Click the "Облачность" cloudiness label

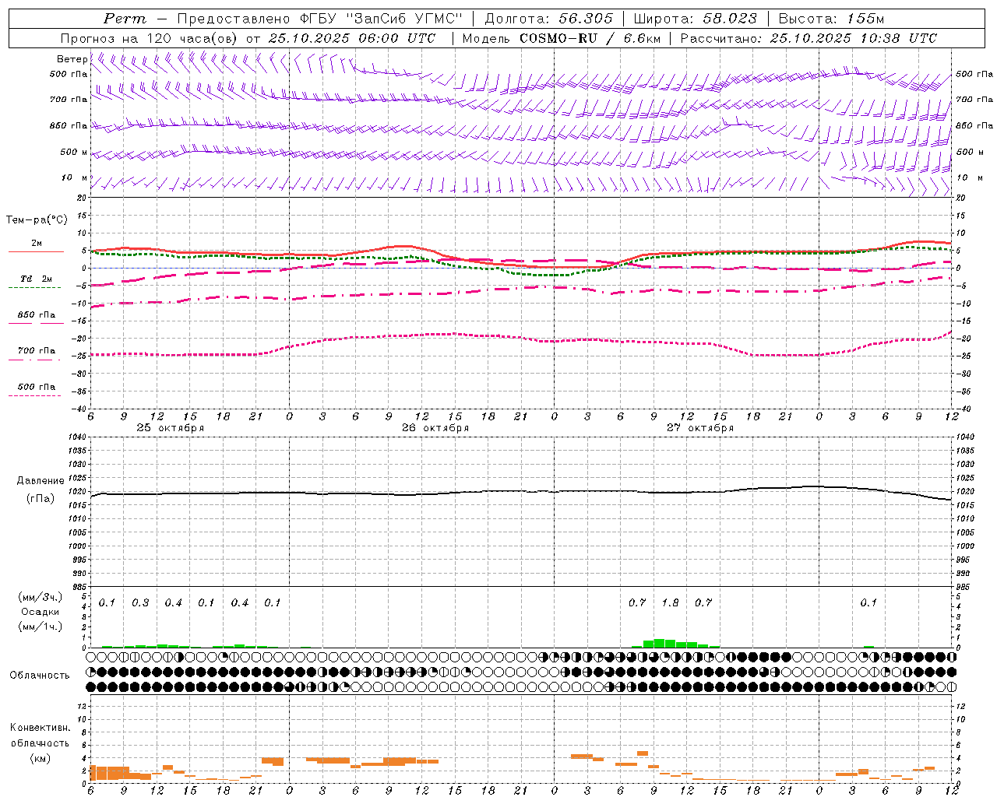click(40, 676)
